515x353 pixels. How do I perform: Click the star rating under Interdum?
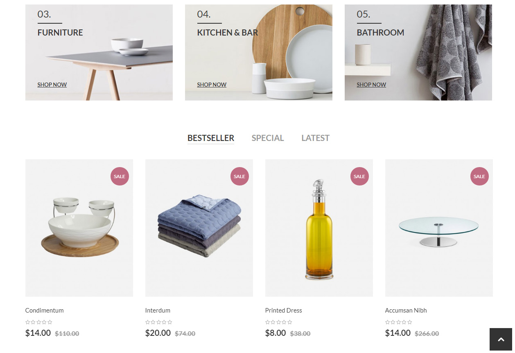(x=159, y=322)
